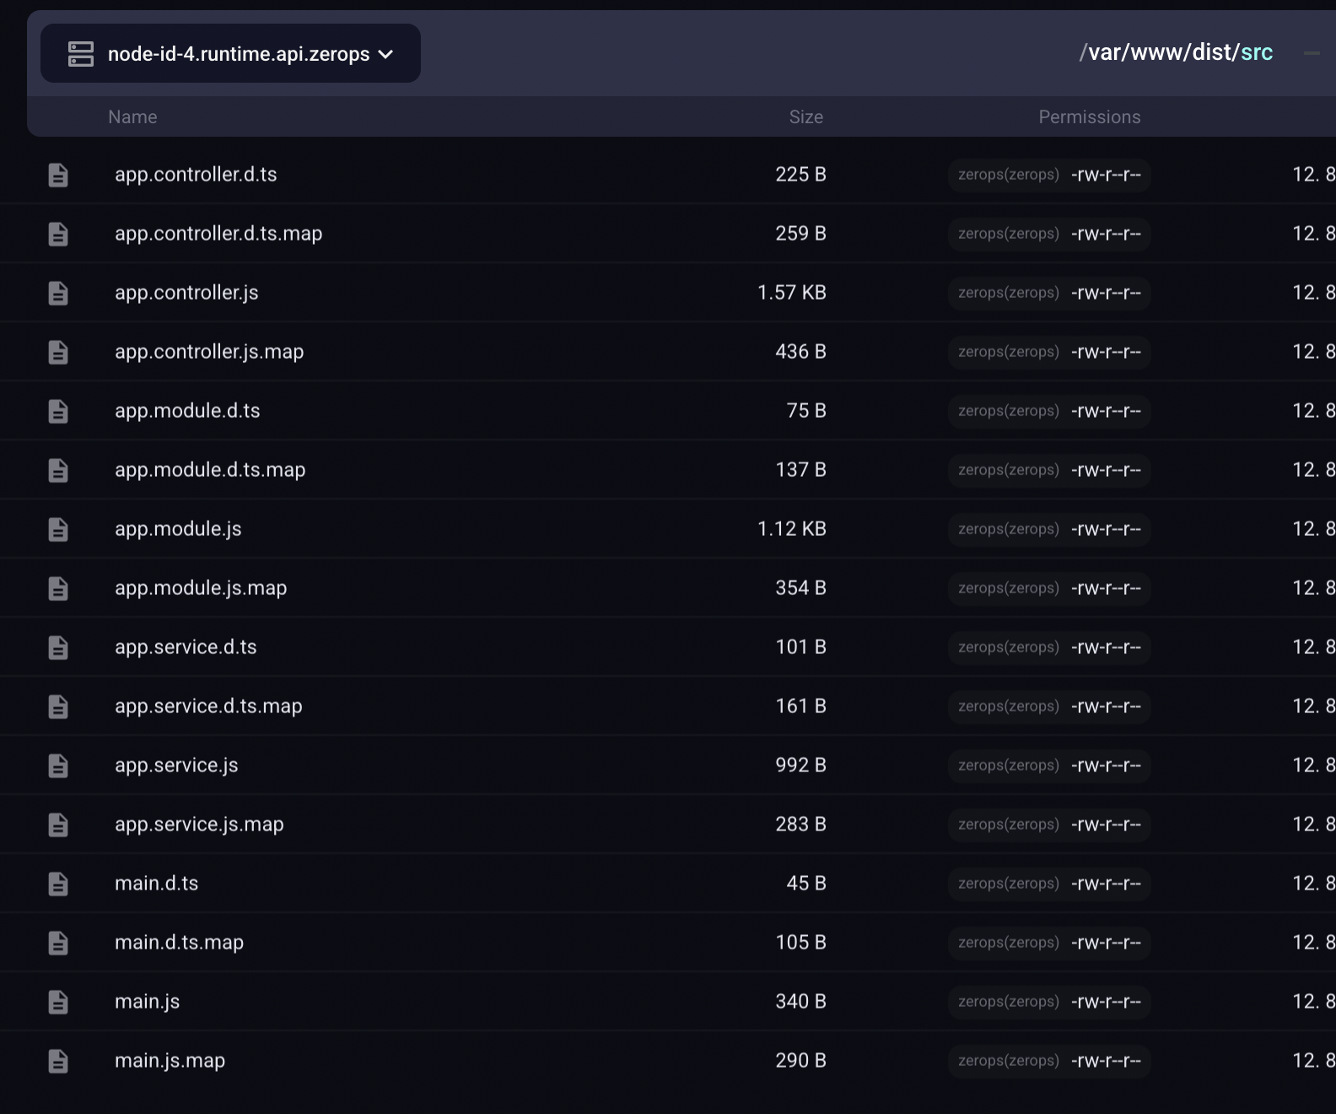
Task: Click the permissions badge for app.module.js.map
Action: click(x=1049, y=588)
